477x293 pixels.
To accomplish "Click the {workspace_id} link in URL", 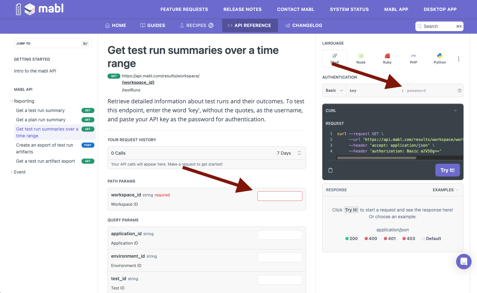I will (138, 82).
